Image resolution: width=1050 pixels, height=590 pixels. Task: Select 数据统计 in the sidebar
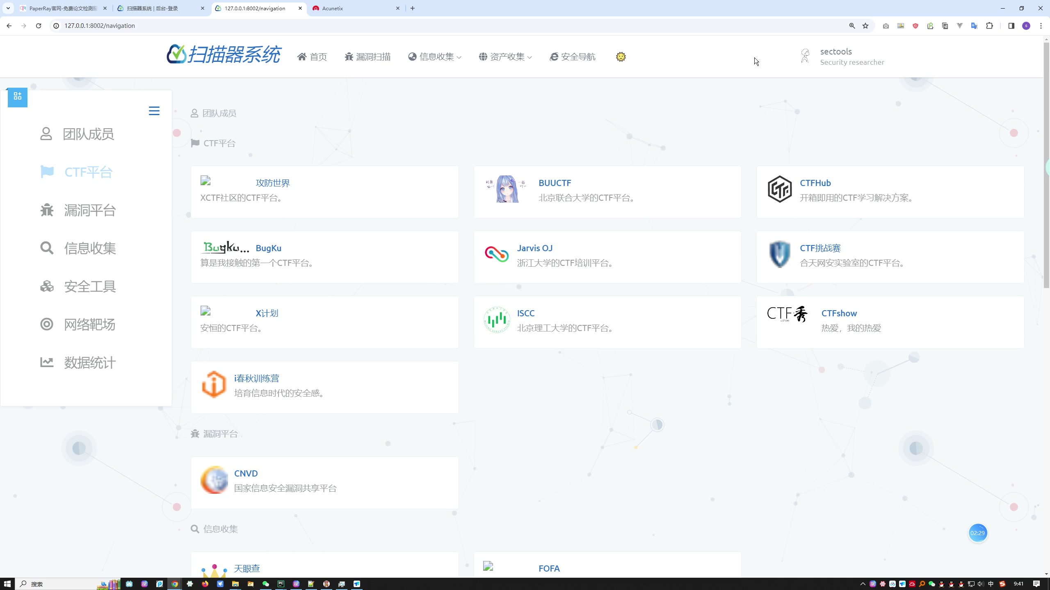pos(78,363)
